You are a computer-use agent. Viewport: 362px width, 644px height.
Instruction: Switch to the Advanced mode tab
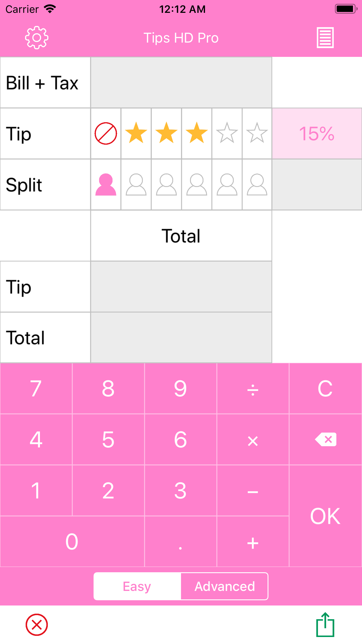pos(224,586)
